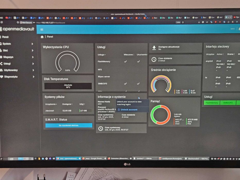Click the Firefox icon on the omv taskbar entry
Screen dimensions: 240x180
58,159
